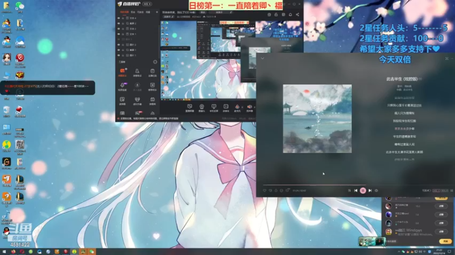Select the active orange scene tab

(x=124, y=12)
